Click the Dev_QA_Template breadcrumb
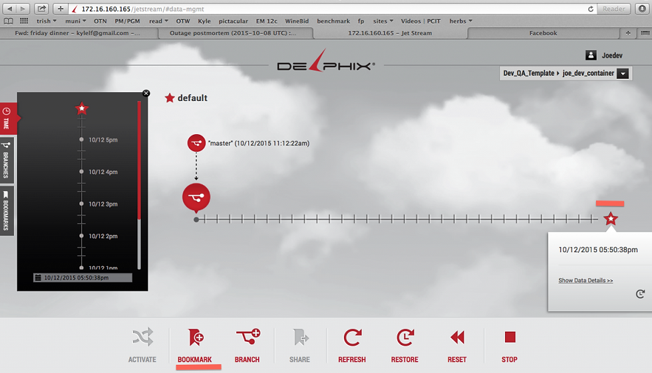 point(528,73)
